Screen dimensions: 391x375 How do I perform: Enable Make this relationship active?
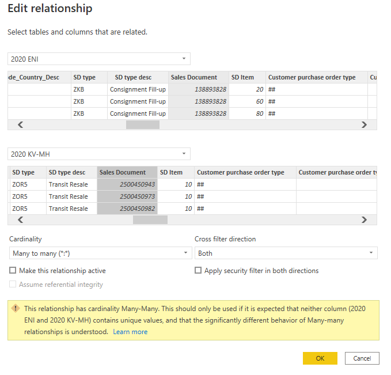(x=13, y=270)
